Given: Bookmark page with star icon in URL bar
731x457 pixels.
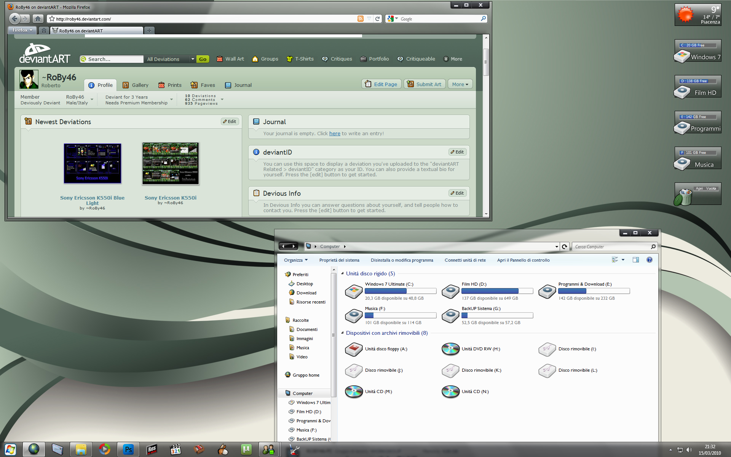Looking at the screenshot, I should pos(52,19).
